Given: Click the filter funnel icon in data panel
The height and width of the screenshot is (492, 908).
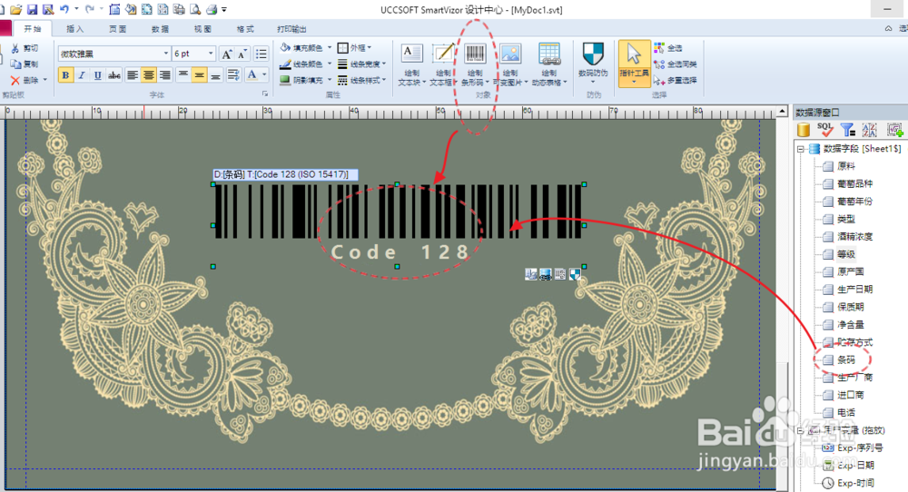Looking at the screenshot, I should click(x=848, y=130).
